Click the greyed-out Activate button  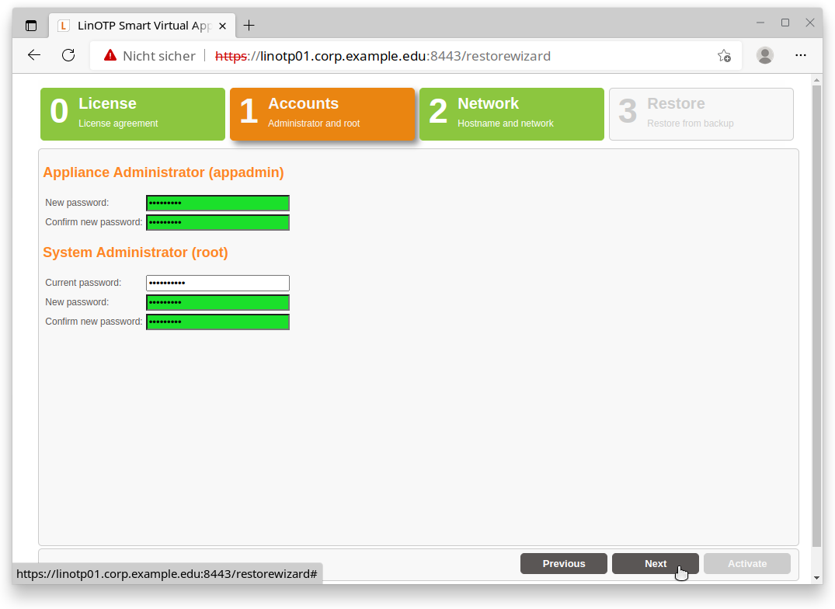pyautogui.click(x=746, y=564)
